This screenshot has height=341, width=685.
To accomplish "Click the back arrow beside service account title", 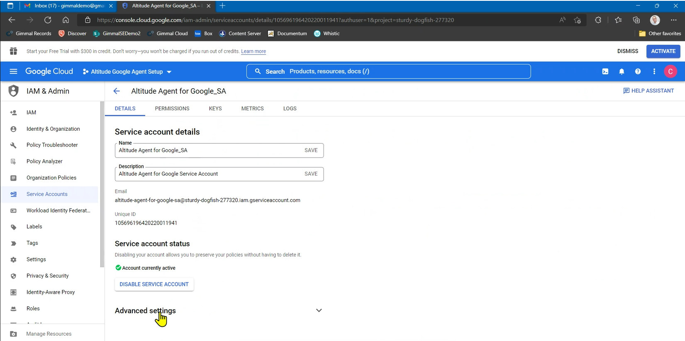I will 117,91.
